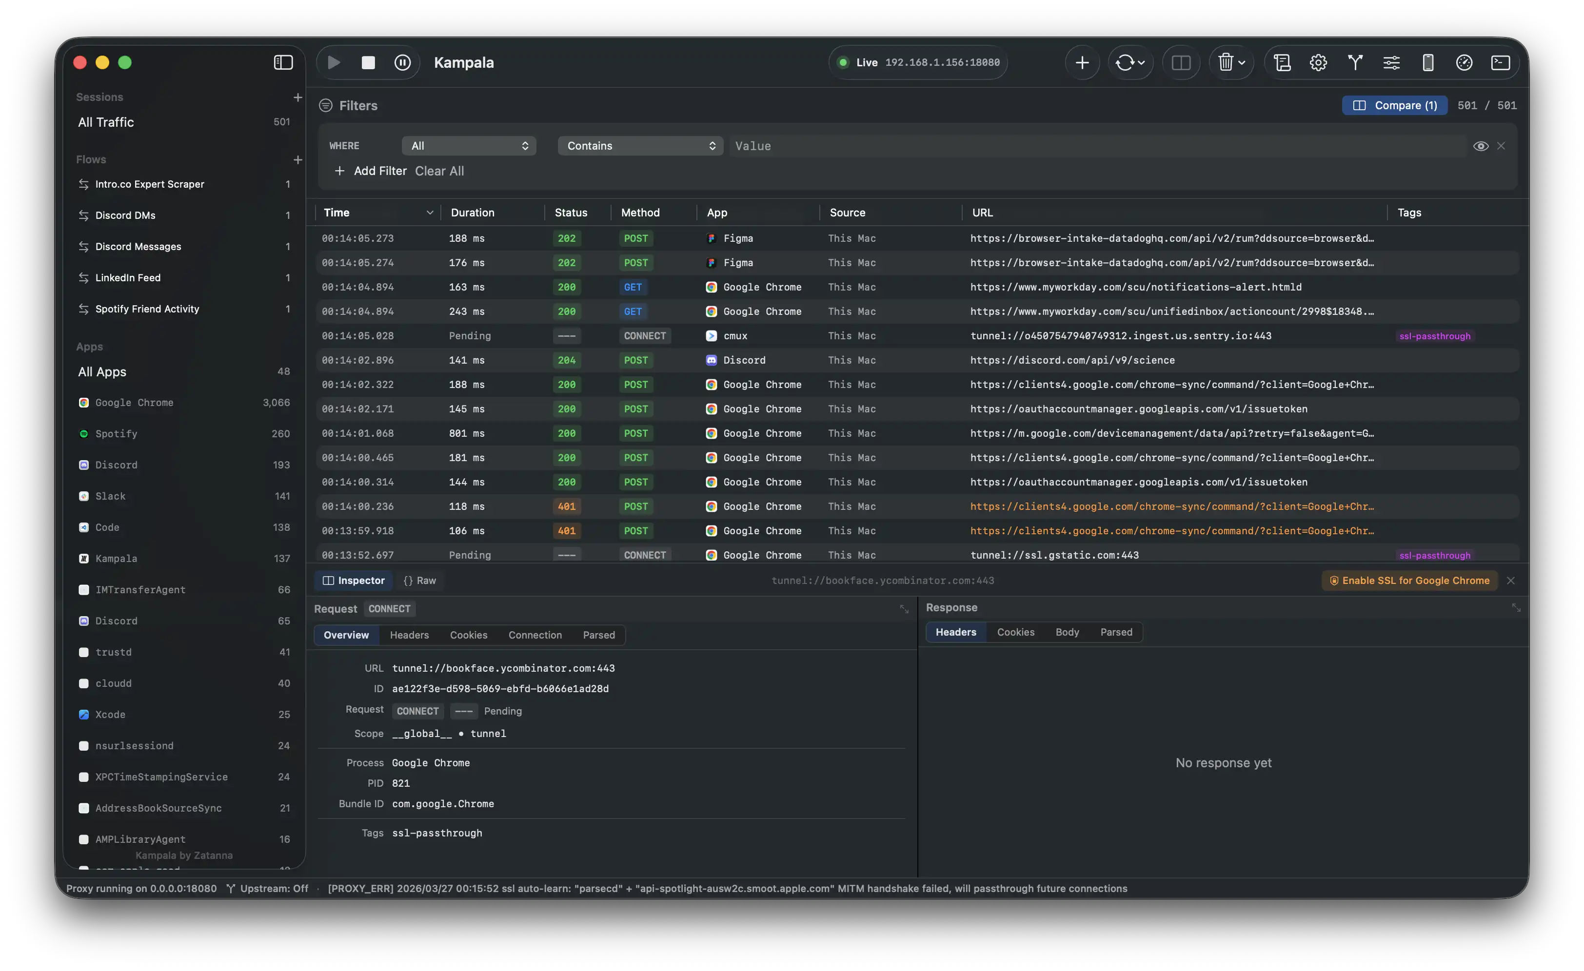Viewport: 1584px width, 971px height.
Task: Click the mobile device icon
Action: click(1428, 62)
